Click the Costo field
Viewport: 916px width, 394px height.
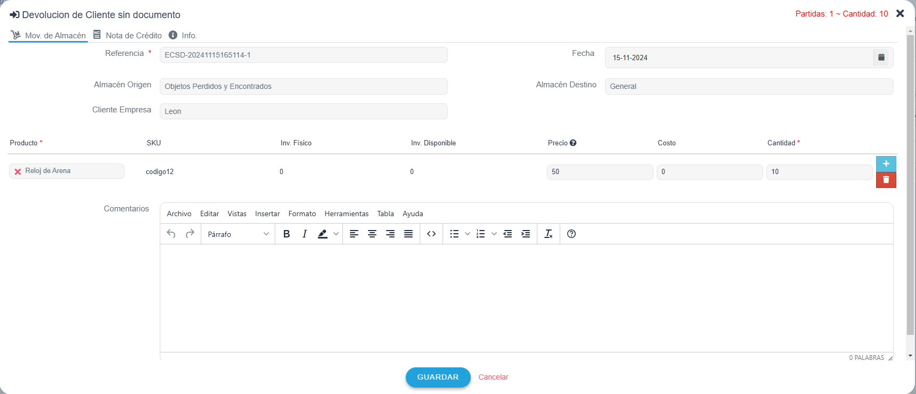pos(709,172)
